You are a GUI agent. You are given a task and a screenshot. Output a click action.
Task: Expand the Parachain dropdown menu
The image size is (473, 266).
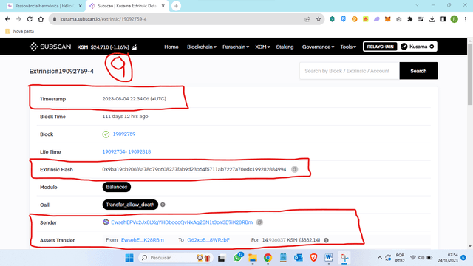(x=236, y=47)
